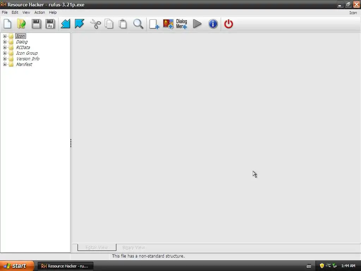The width and height of the screenshot is (361, 271).
Task: Click the Open file toolbar icon
Action: tap(22, 24)
